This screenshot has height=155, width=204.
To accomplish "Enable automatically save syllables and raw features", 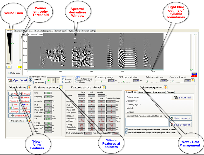I will (x=126, y=129).
